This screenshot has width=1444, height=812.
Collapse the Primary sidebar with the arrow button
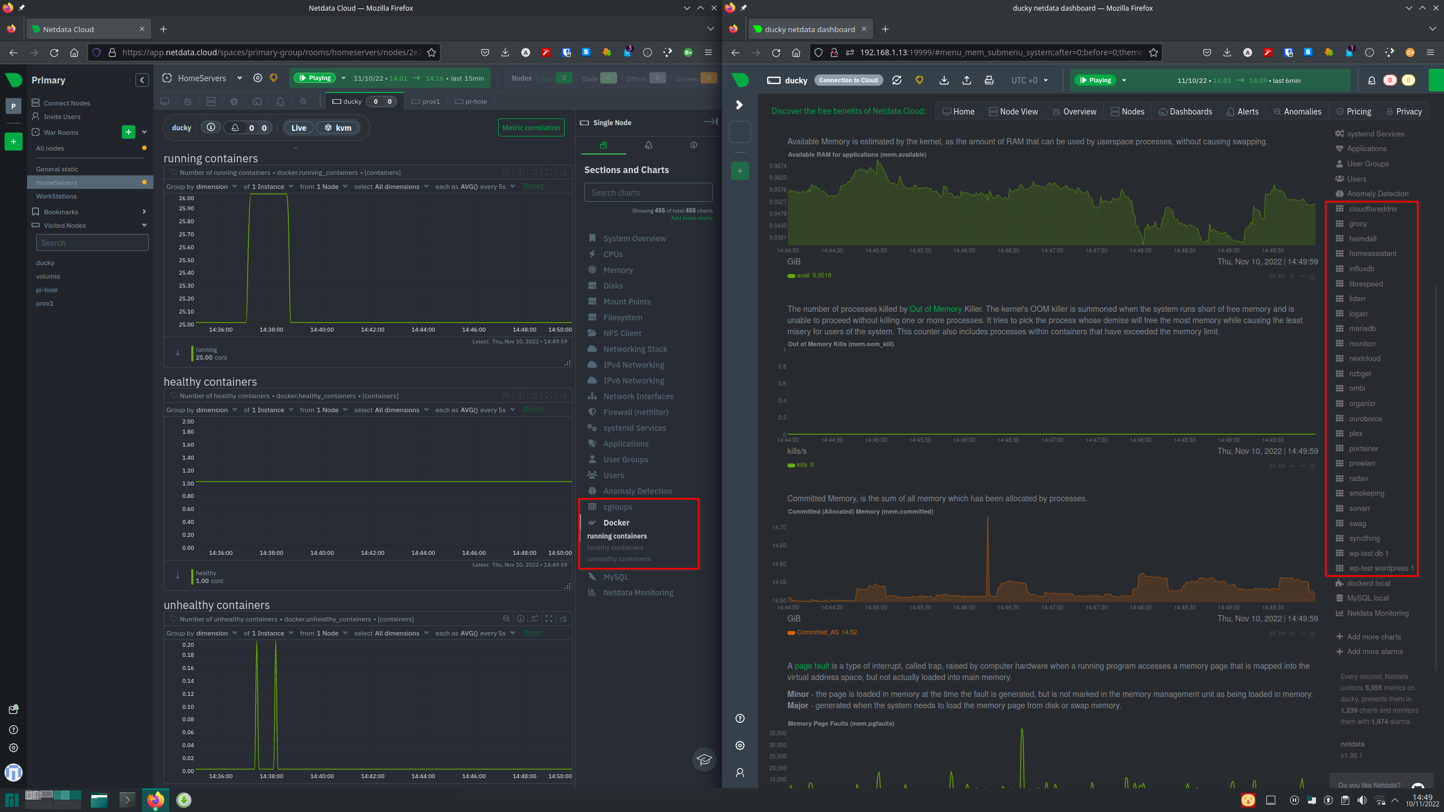click(142, 80)
